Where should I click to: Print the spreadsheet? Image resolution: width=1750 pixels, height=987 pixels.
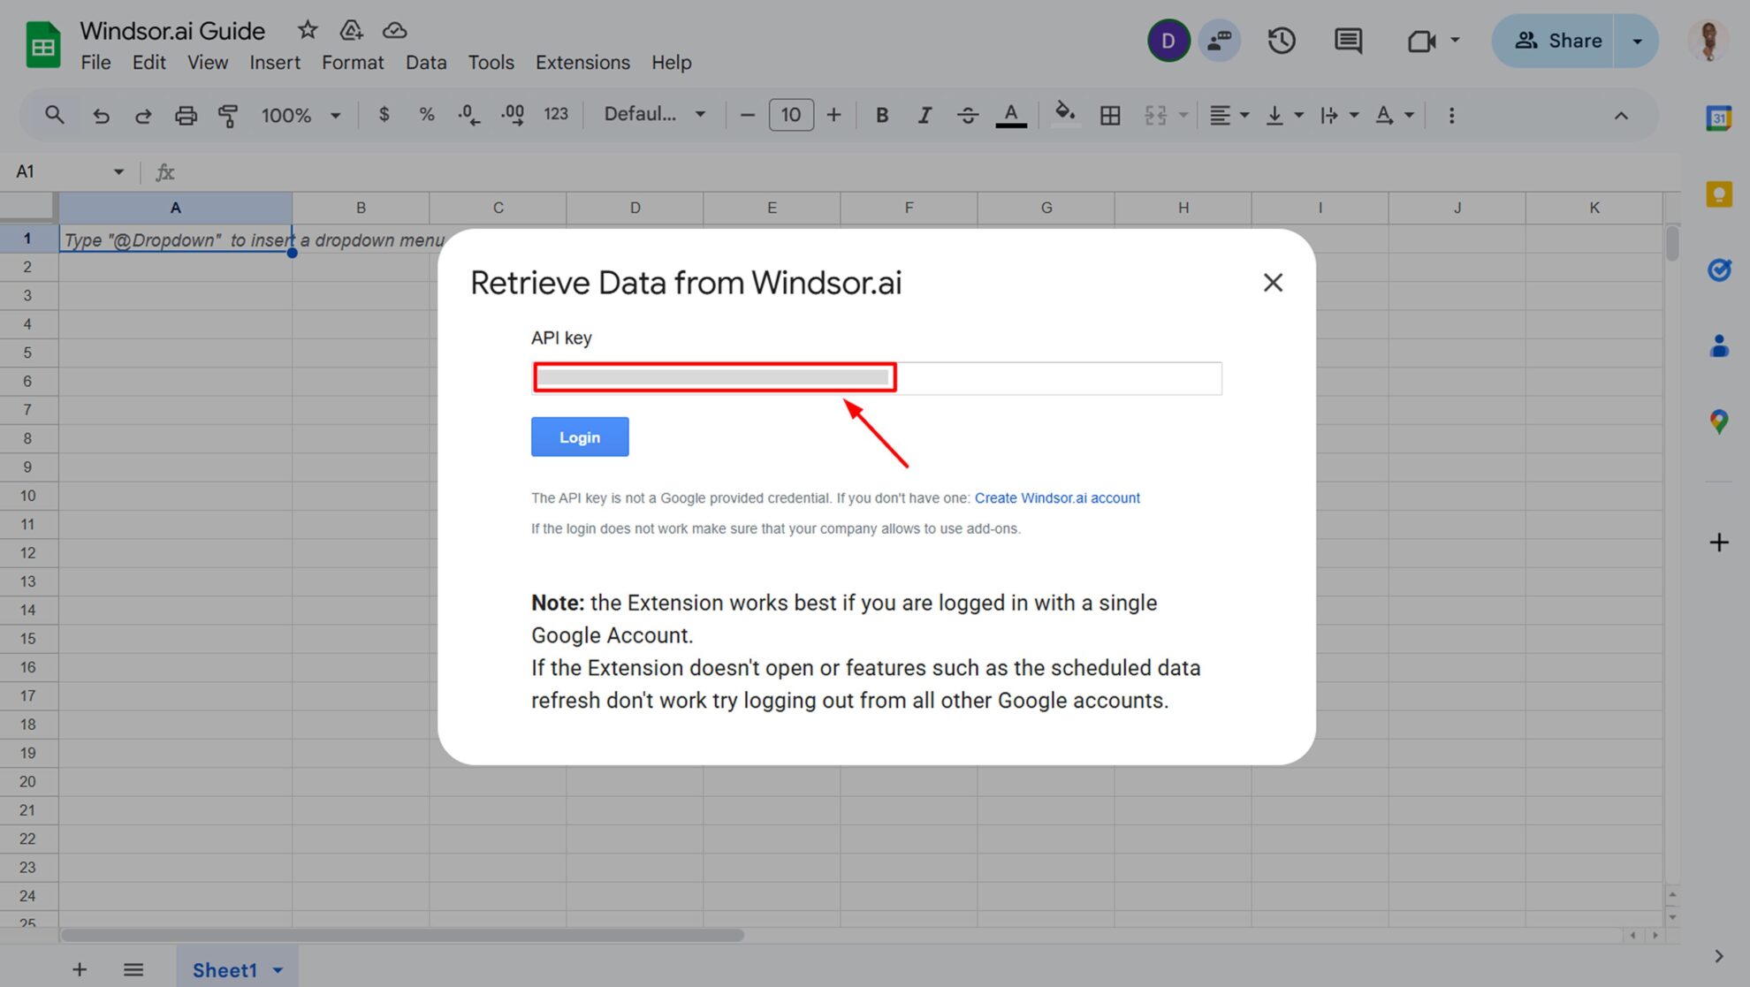coord(186,115)
